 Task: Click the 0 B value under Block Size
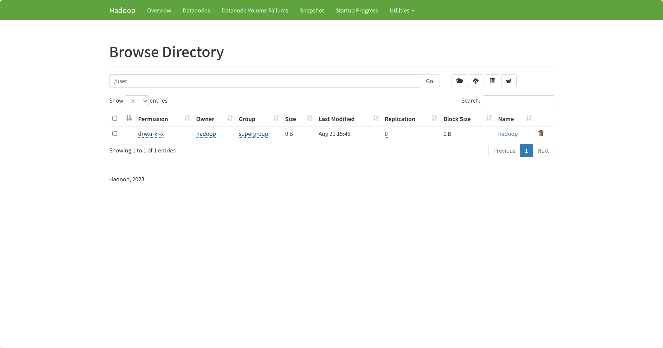click(447, 134)
